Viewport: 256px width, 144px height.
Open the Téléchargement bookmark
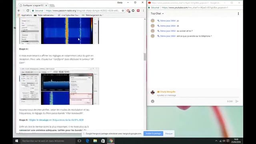pyautogui.click(x=92, y=15)
